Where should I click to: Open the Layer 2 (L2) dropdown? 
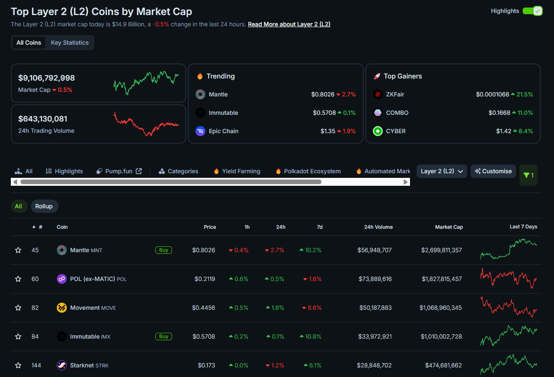point(442,171)
